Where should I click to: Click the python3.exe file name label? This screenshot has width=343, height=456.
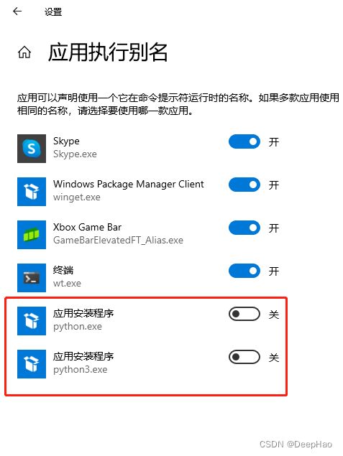(x=80, y=370)
